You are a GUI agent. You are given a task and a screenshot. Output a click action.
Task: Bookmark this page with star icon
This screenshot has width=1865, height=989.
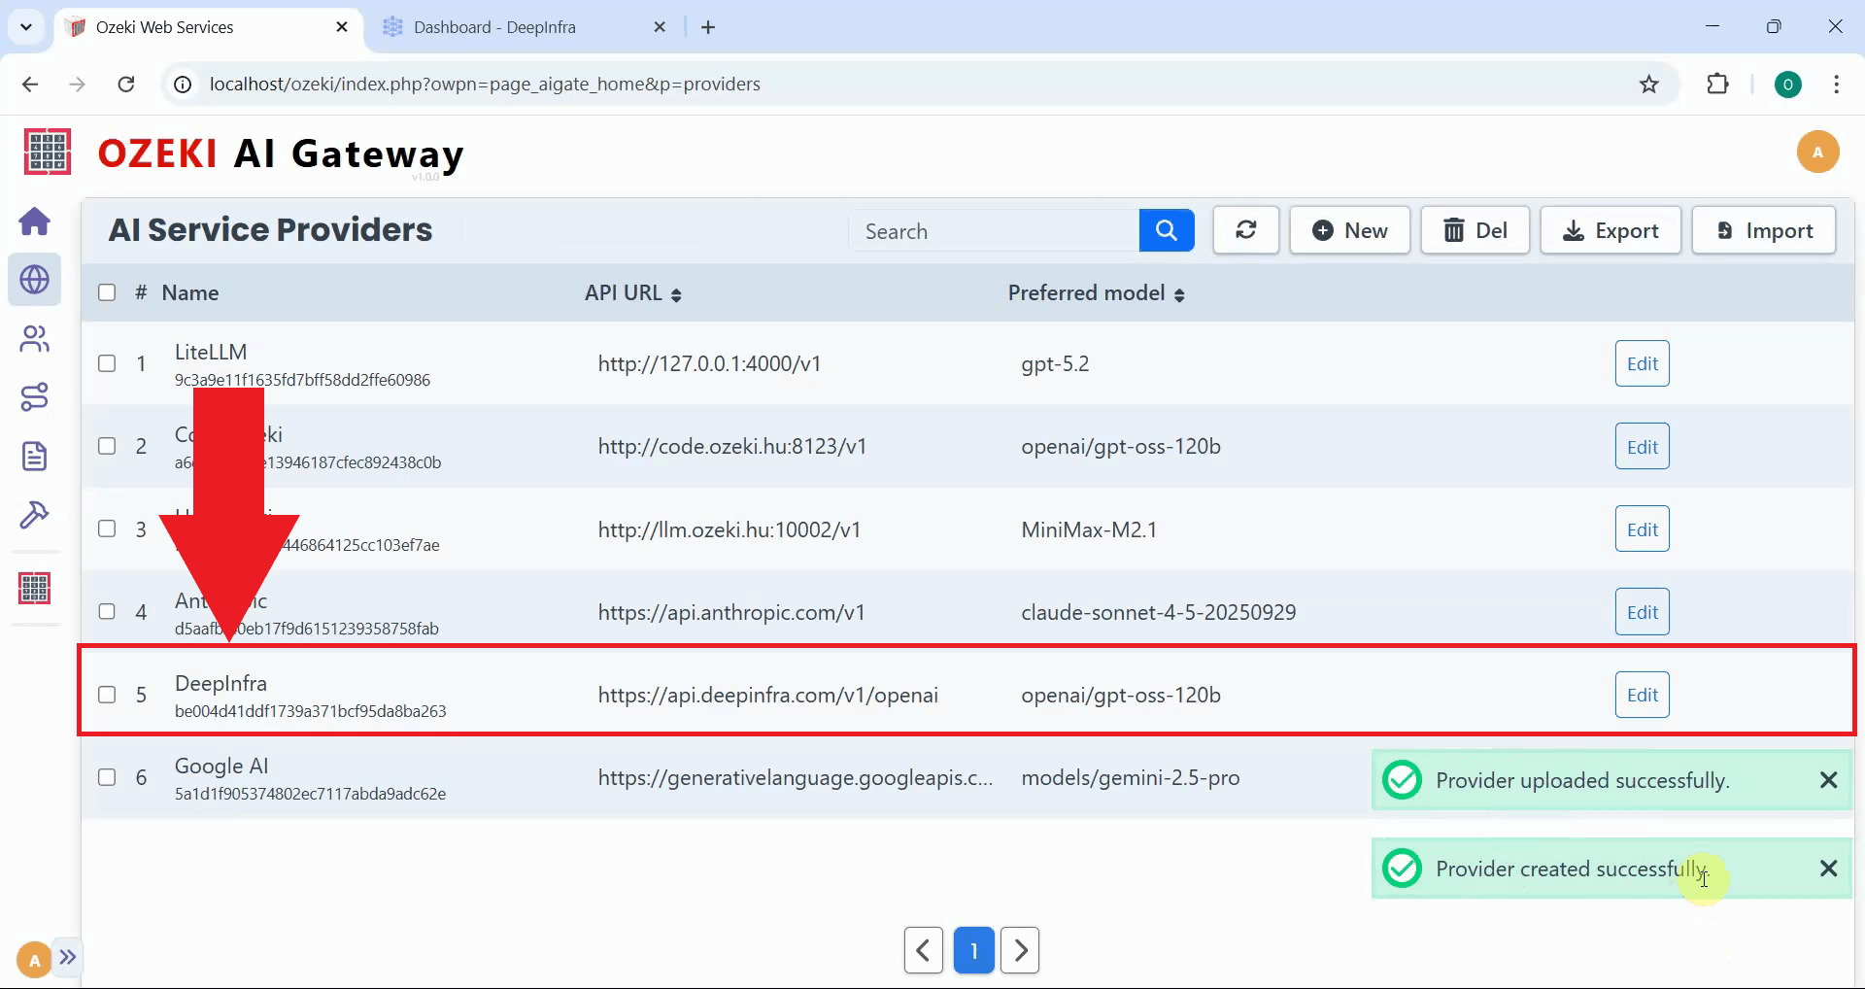coord(1648,85)
